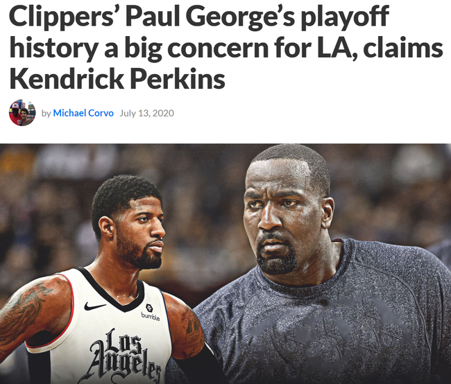Click the bumble sponsor patch logo
The height and width of the screenshot is (384, 451).
pos(150,312)
